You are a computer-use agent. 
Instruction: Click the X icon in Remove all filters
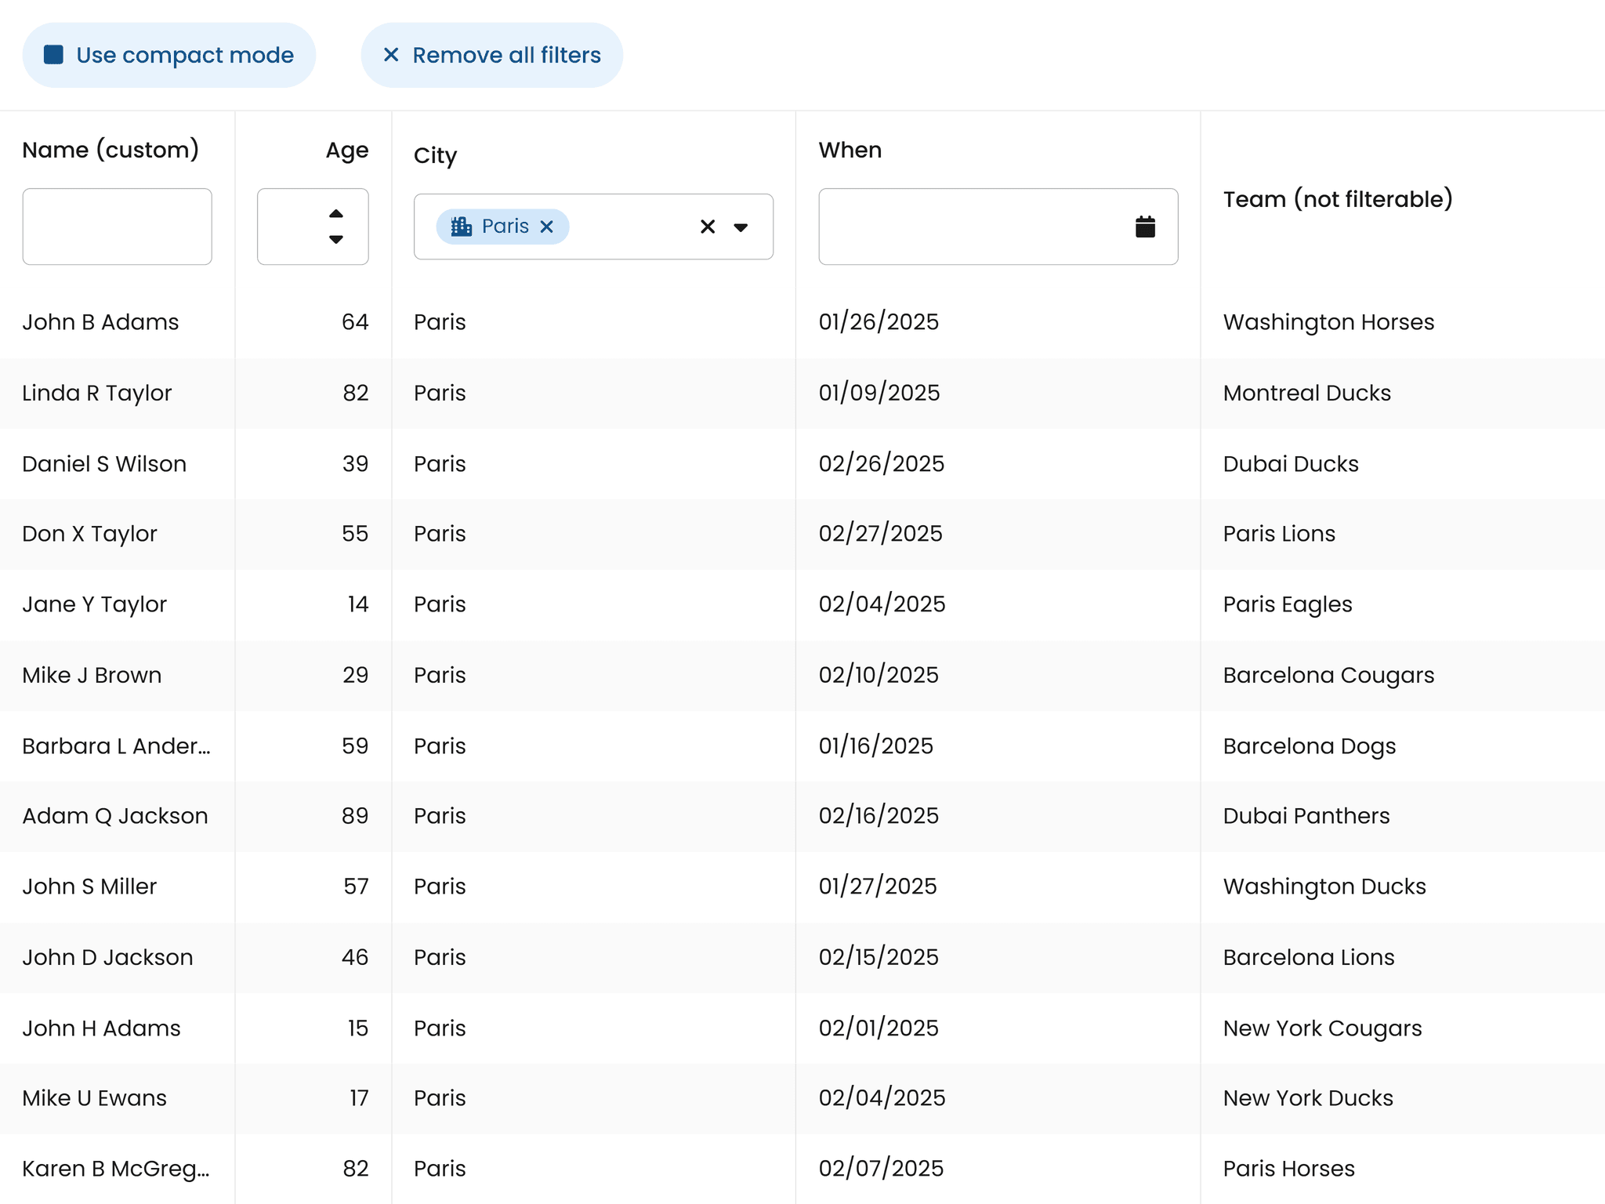[x=391, y=55]
